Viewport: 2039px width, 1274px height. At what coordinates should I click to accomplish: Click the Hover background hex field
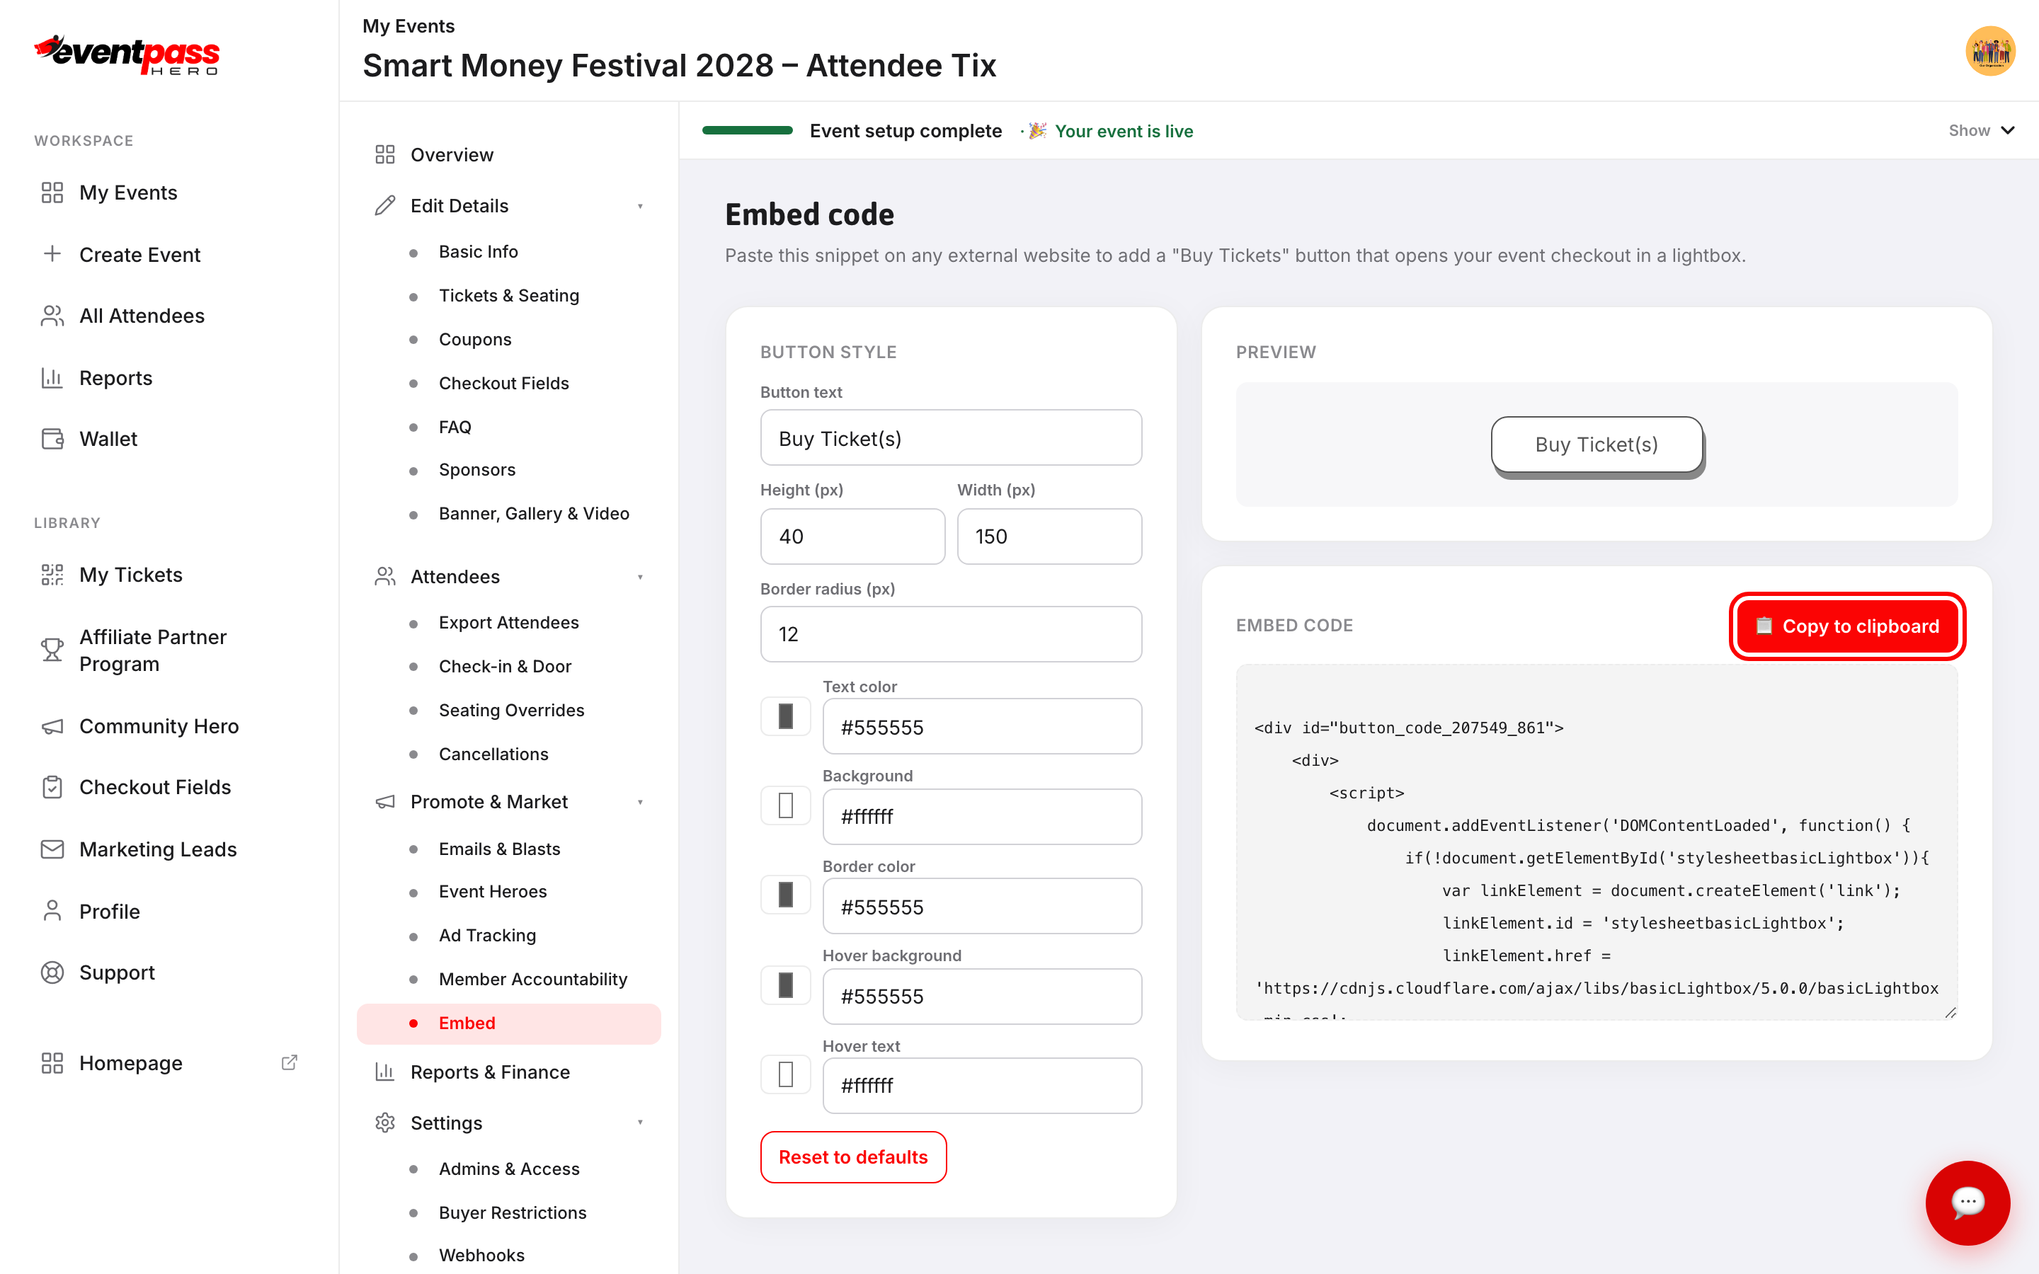tap(981, 996)
